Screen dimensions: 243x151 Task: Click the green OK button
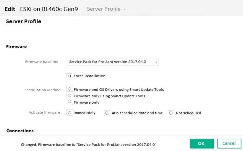tap(202, 144)
